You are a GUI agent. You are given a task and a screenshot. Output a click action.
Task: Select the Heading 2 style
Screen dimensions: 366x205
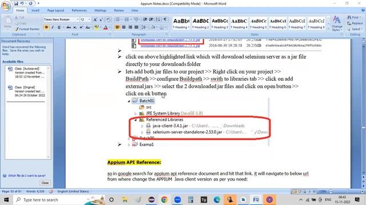coord(201,23)
